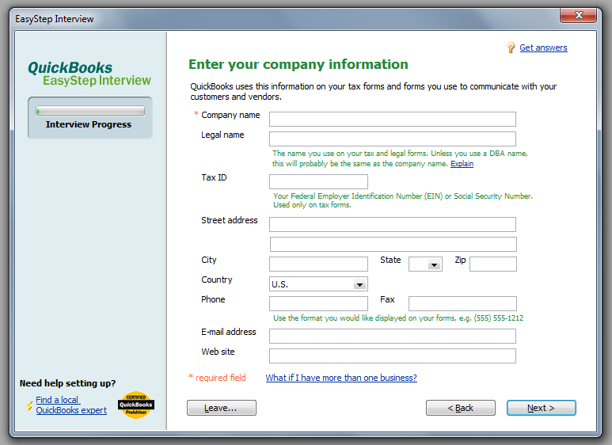Click the Interview Progress bar
Screen dimensions: 612x445
[x=90, y=111]
